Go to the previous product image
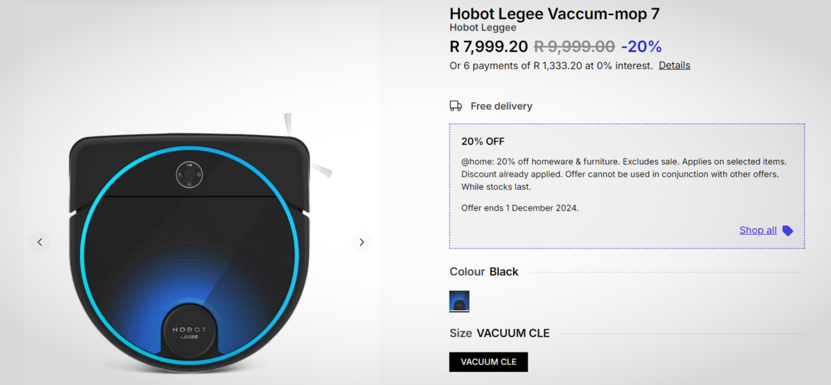Screen dimensions: 831x385 (39, 242)
